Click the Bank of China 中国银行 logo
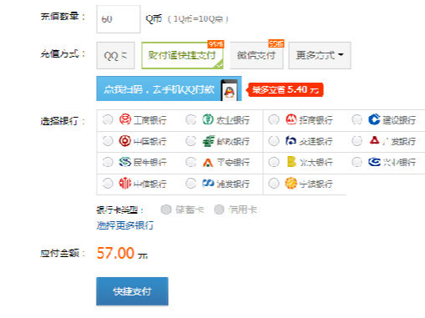 [x=125, y=141]
